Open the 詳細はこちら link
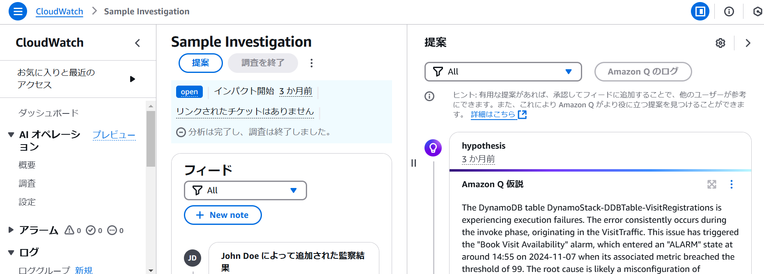 coord(498,114)
